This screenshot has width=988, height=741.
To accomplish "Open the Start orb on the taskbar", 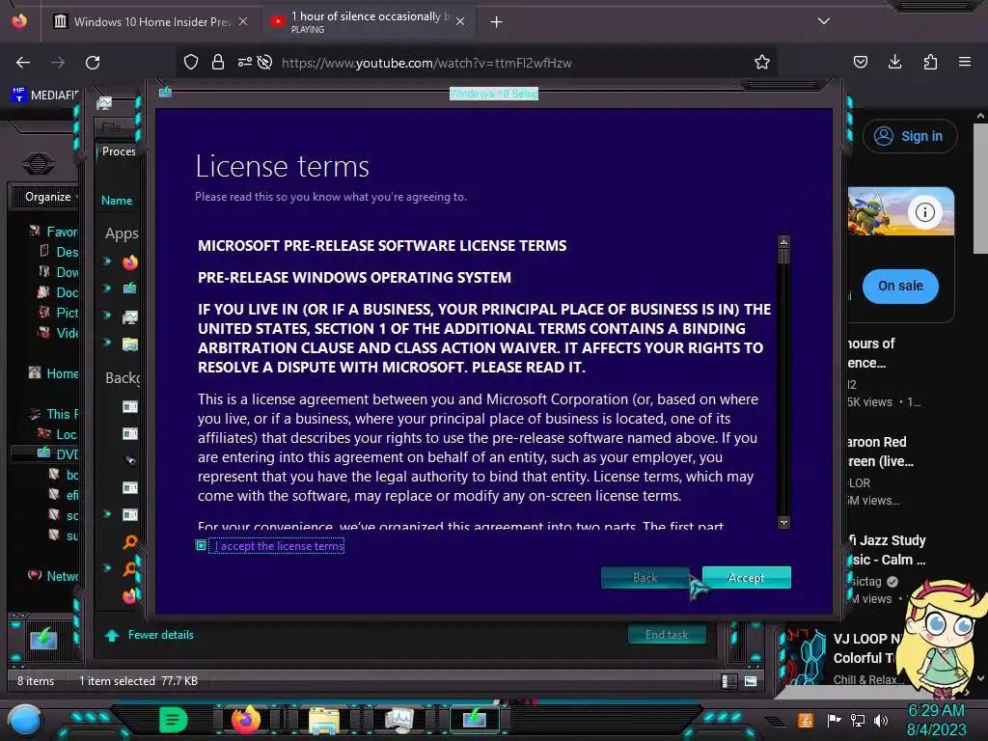I will click(25, 721).
